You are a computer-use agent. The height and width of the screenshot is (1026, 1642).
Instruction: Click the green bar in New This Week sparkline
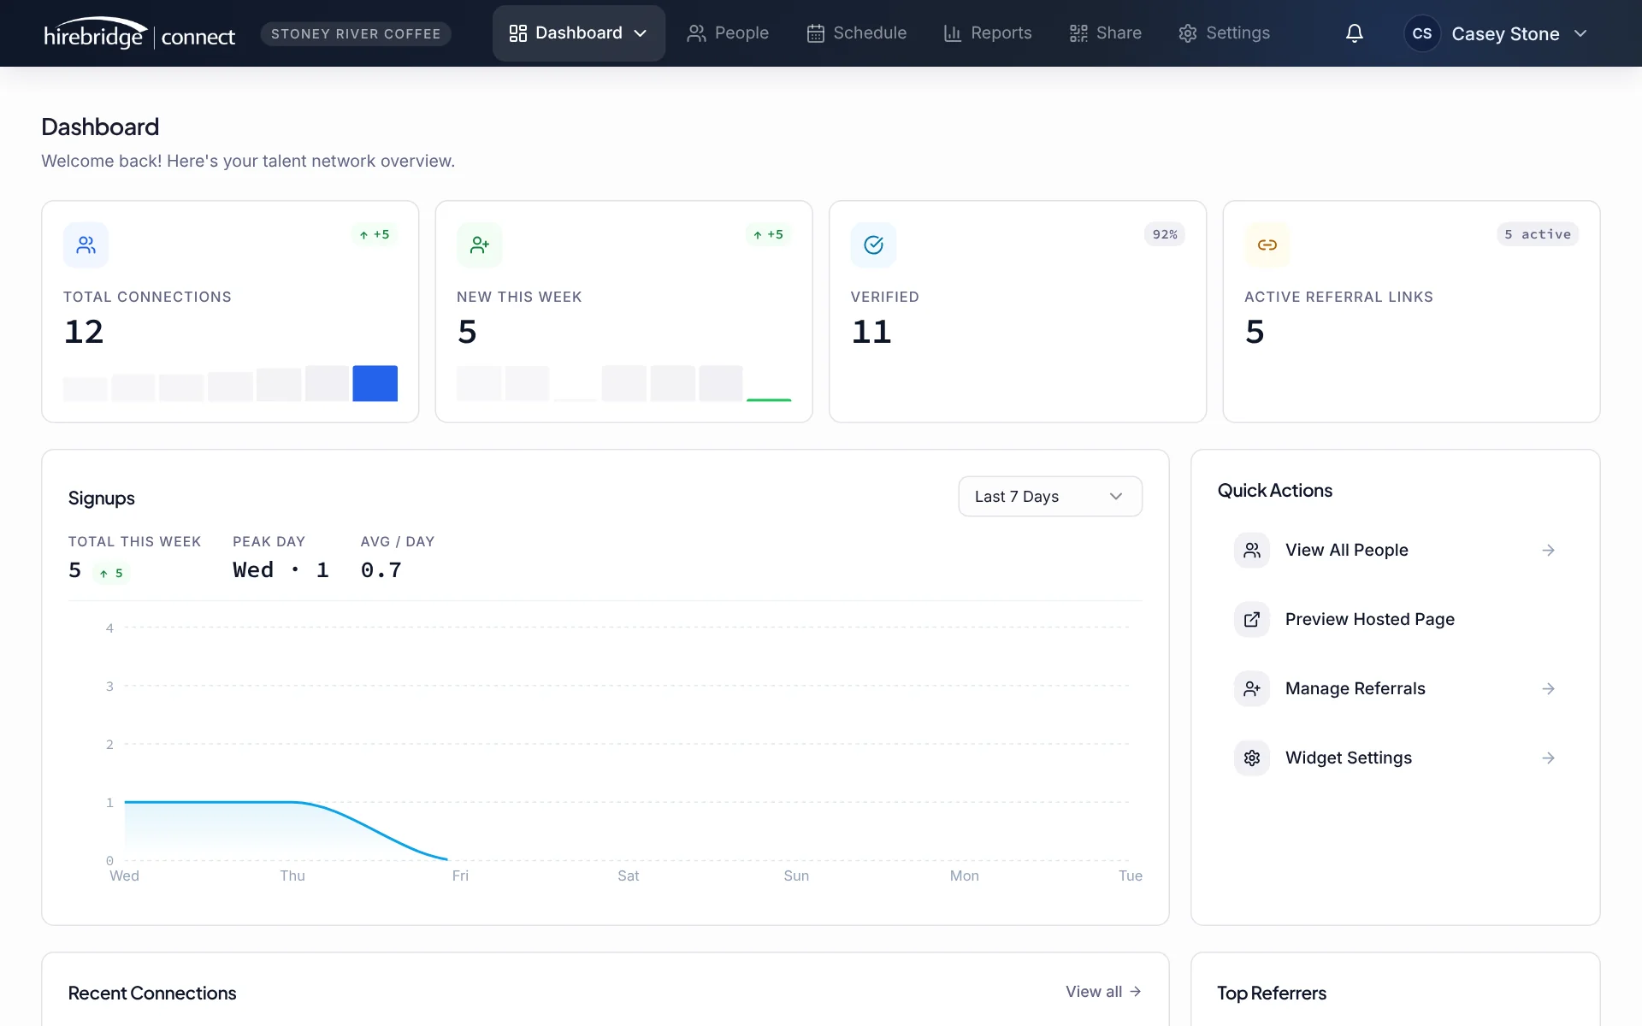point(769,399)
